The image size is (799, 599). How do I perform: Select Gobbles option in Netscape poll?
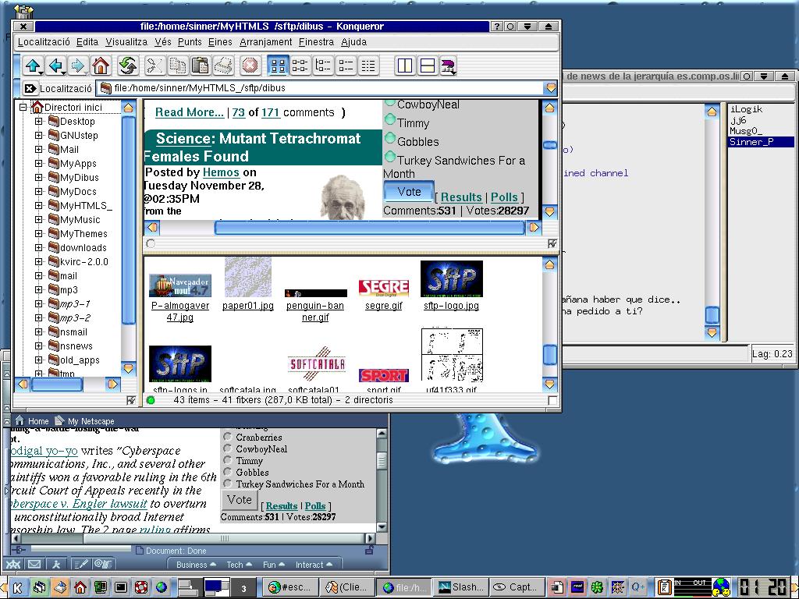point(227,472)
